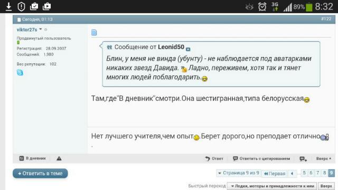
Task: Tap the 3G data indicator
Action: (275, 7)
